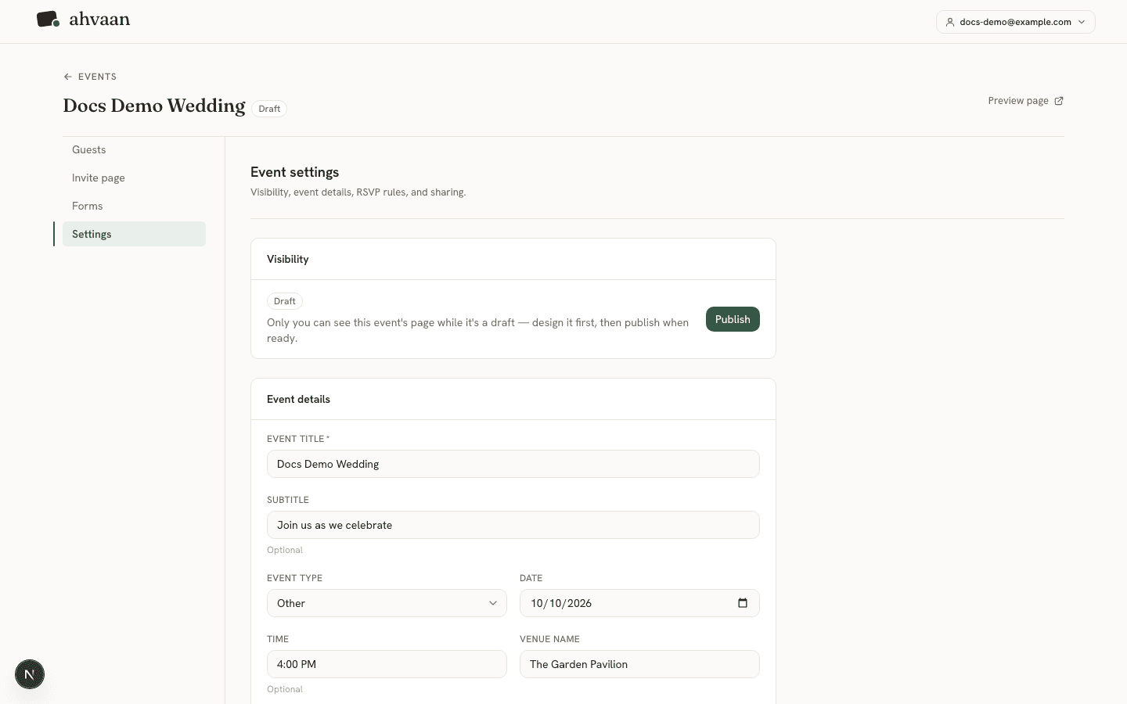Edit the Time field
Image resolution: width=1127 pixels, height=704 pixels.
tap(387, 664)
